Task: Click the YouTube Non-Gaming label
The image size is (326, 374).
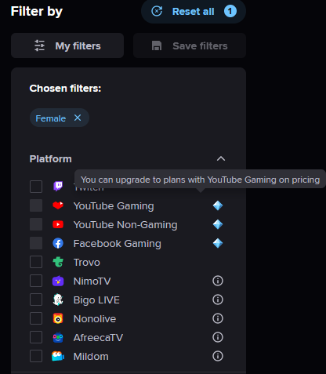Action: tap(125, 225)
